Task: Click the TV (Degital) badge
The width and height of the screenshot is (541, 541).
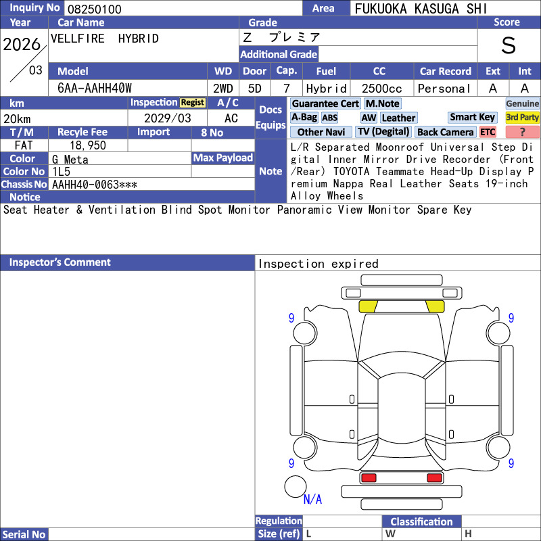Action: (383, 132)
